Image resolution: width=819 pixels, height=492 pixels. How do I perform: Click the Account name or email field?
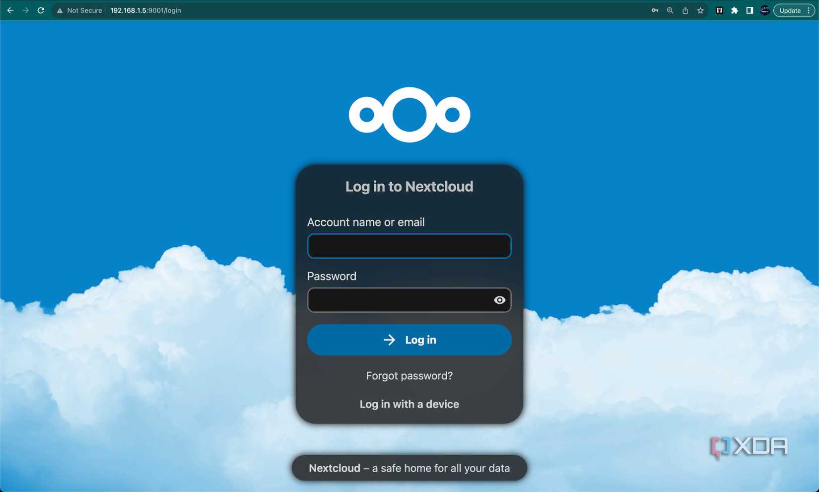pyautogui.click(x=409, y=246)
